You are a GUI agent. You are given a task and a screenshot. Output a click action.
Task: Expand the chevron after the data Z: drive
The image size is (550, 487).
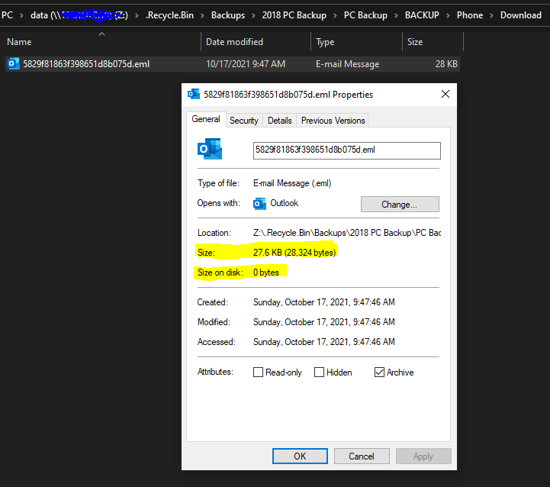pos(137,15)
